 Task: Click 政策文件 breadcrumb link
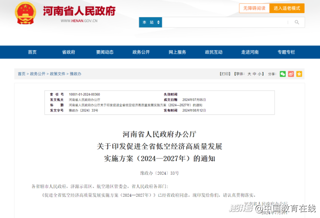58,74
